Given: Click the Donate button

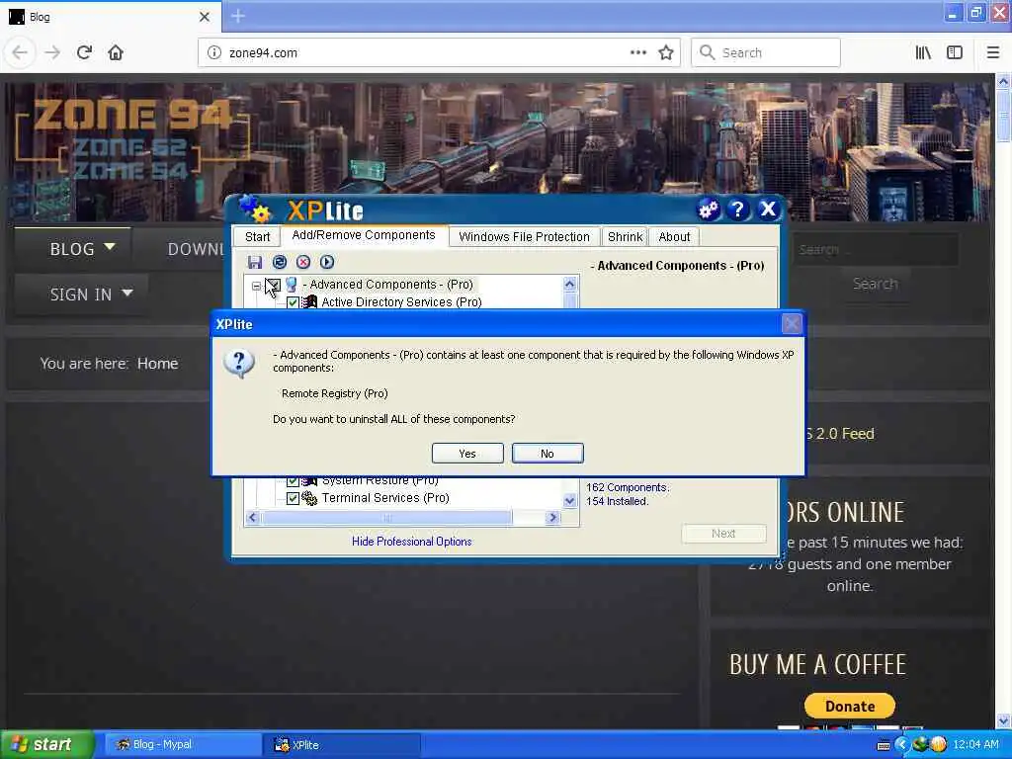Looking at the screenshot, I should click(849, 706).
